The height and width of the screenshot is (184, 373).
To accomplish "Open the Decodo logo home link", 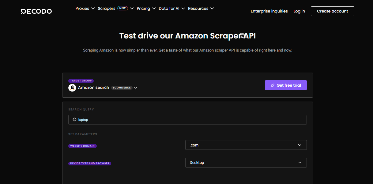I will pyautogui.click(x=36, y=11).
